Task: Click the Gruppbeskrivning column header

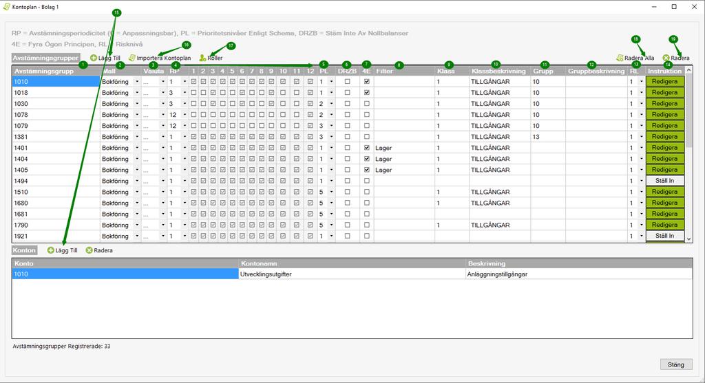Action: pos(596,71)
